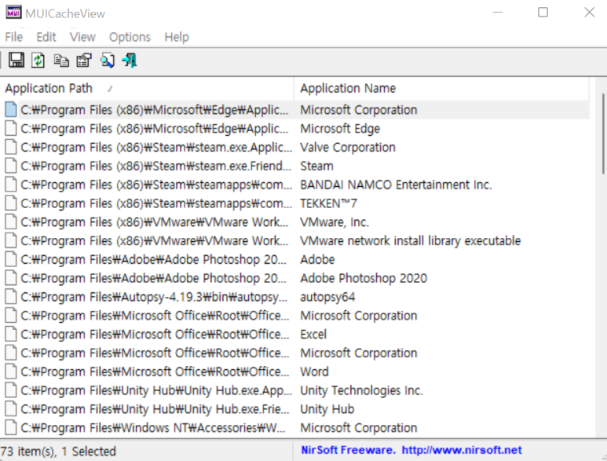
Task: Open the Edit menu
Action: (46, 37)
